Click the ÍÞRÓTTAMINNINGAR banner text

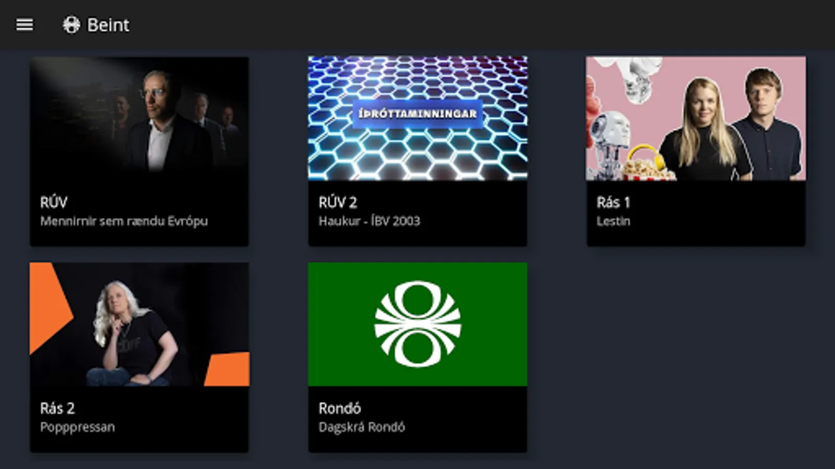tap(417, 114)
